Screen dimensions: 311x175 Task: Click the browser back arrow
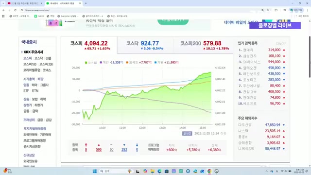(x=3, y=10)
